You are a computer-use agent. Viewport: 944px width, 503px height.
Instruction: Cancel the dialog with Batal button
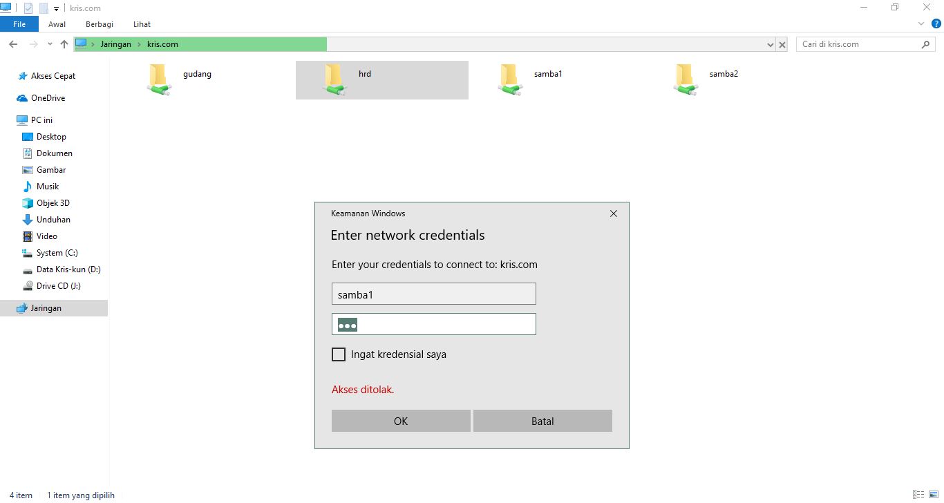[542, 421]
